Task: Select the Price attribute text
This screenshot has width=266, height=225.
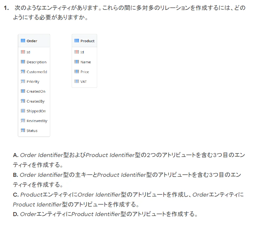Action: [x=85, y=72]
